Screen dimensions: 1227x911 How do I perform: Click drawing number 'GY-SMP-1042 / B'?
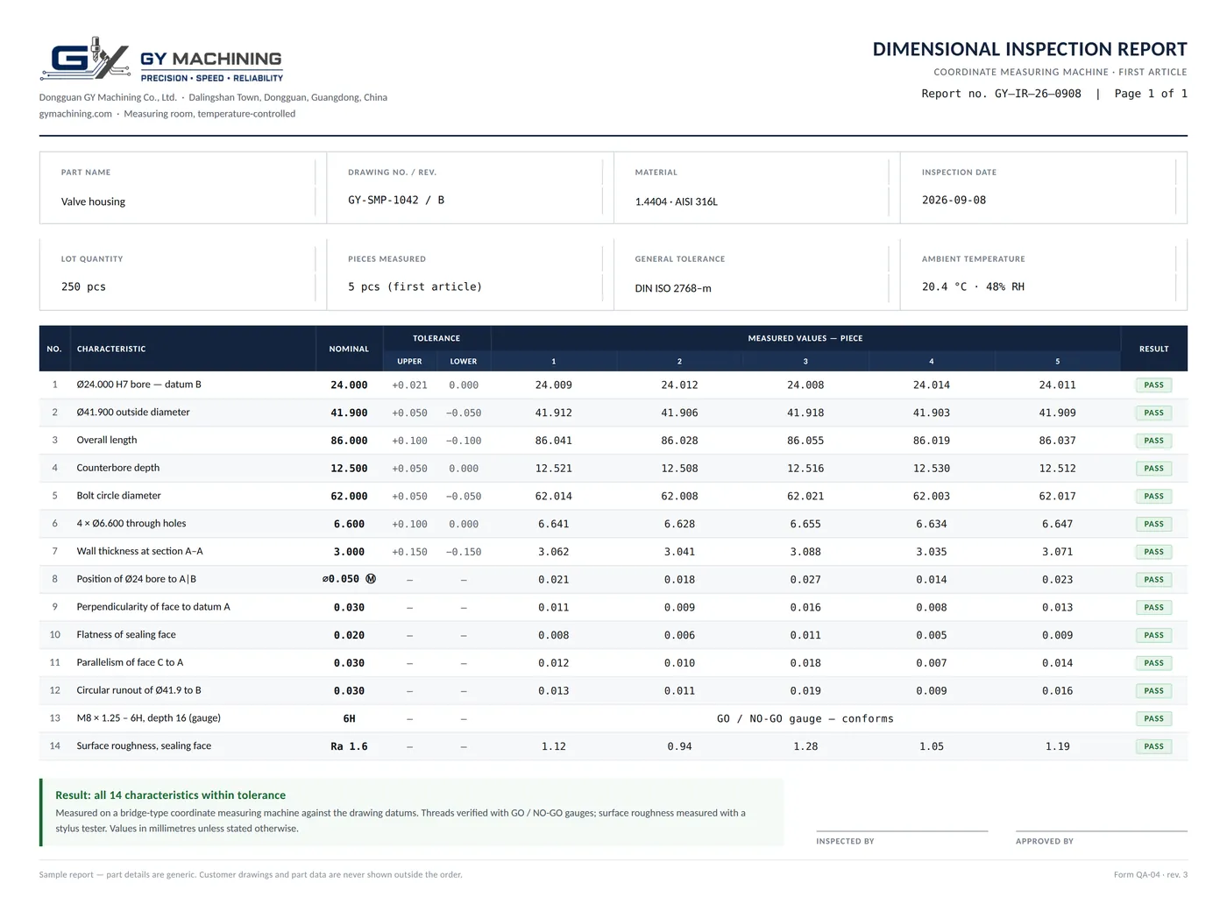point(396,201)
